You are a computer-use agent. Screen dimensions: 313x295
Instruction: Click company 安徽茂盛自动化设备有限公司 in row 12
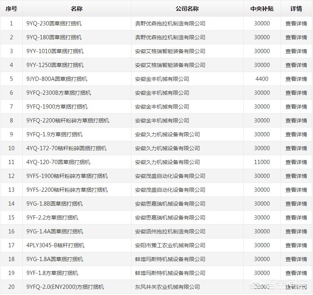point(170,176)
